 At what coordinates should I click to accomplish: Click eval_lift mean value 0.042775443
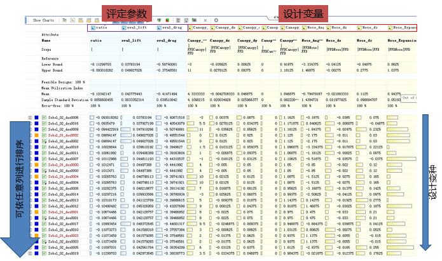[132, 94]
